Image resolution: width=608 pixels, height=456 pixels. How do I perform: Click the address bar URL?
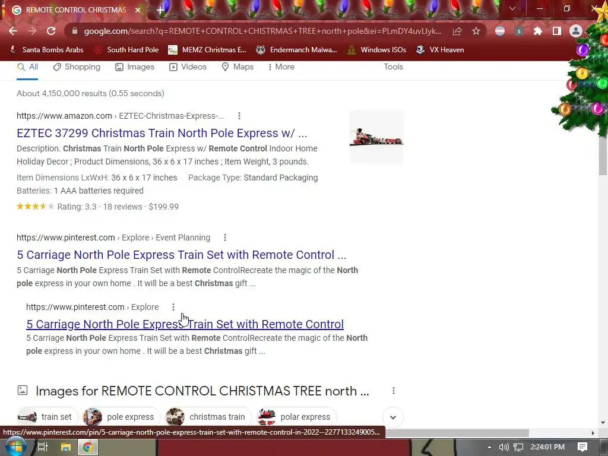click(x=262, y=31)
